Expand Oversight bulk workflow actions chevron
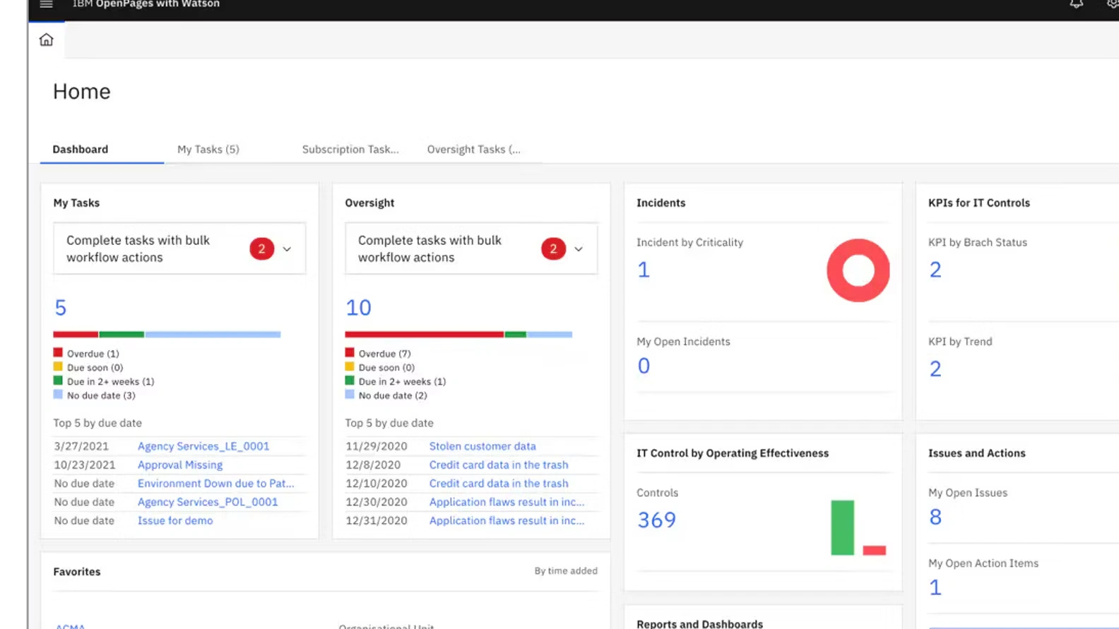1119x629 pixels. pos(579,249)
